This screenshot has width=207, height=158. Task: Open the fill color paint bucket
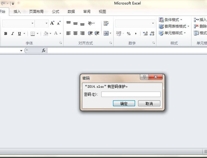click(x=46, y=34)
